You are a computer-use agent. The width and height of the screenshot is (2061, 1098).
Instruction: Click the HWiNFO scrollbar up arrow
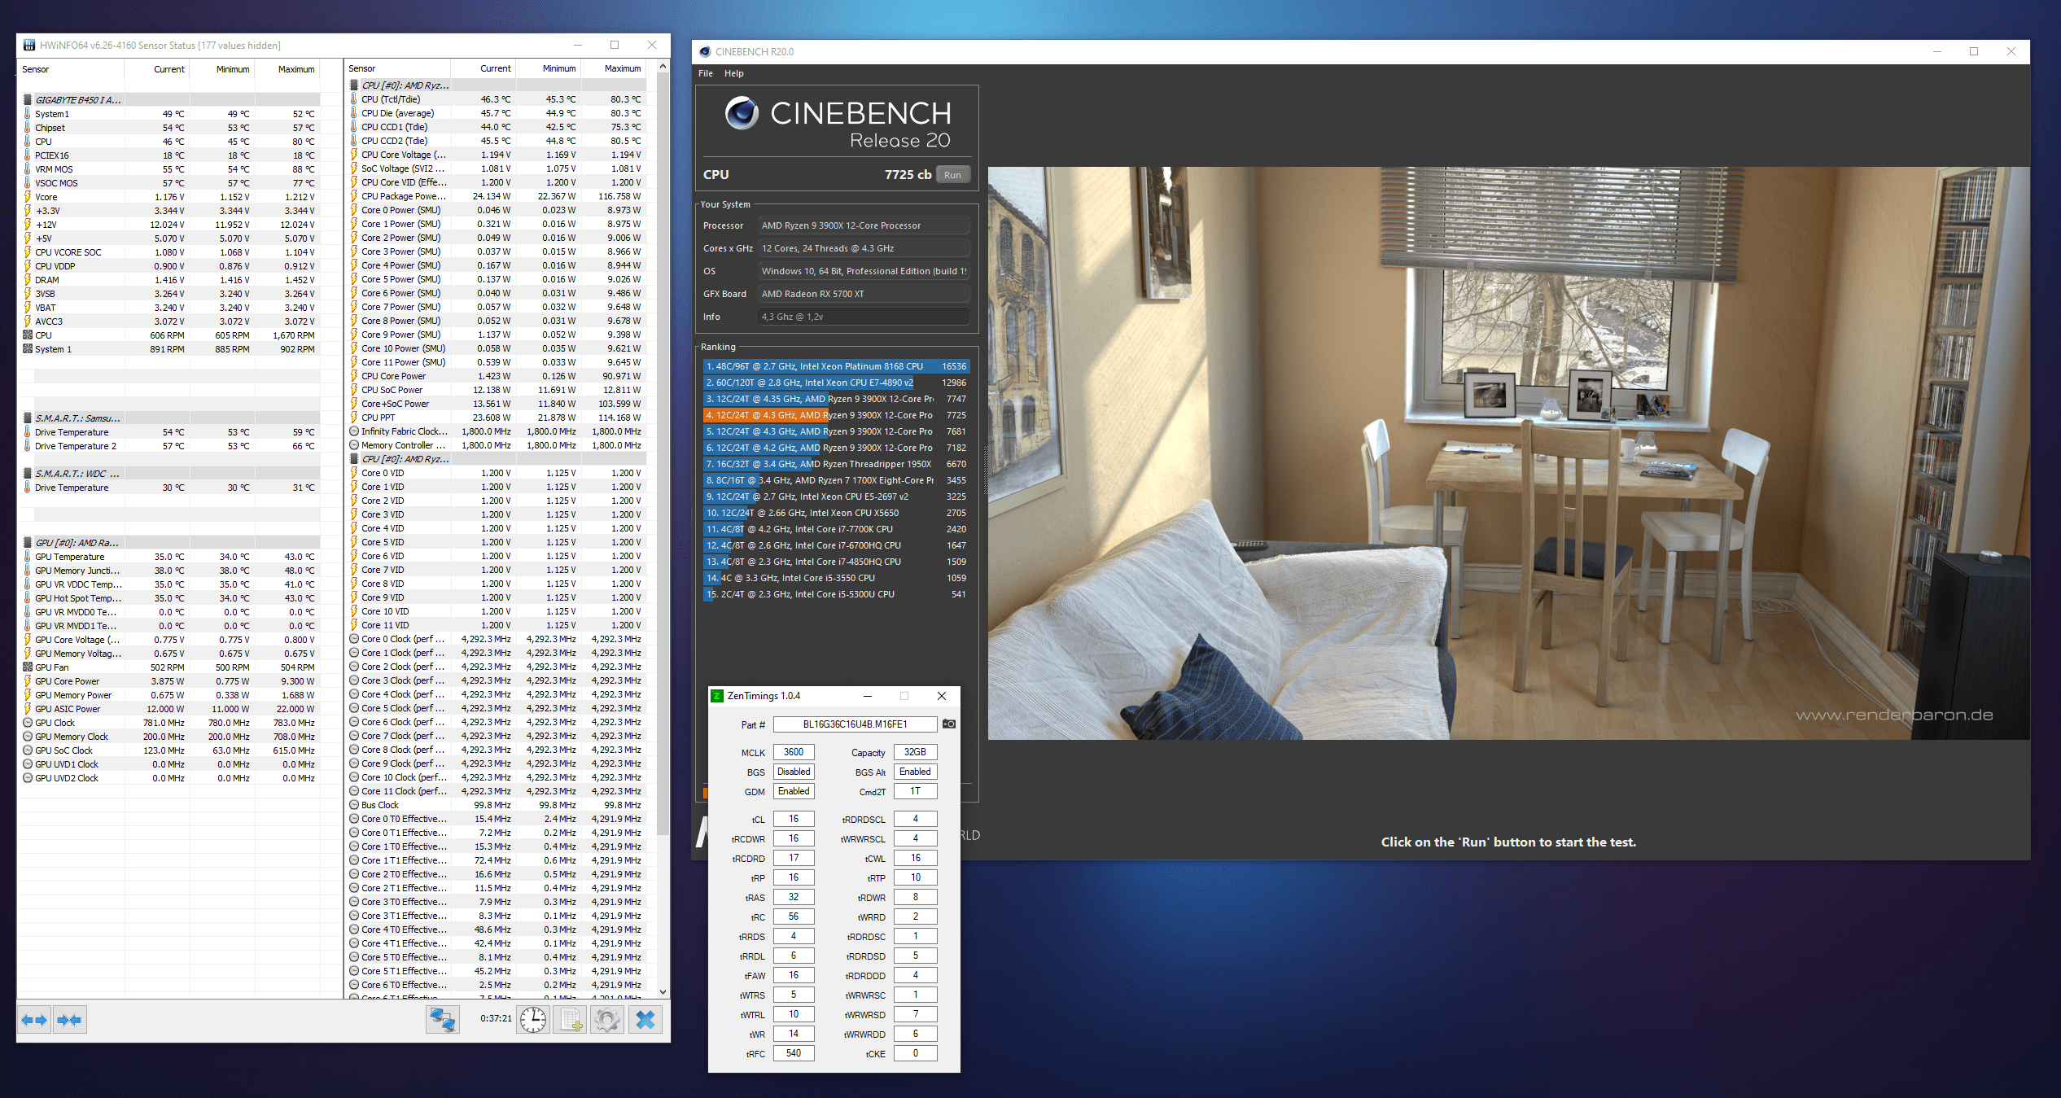[663, 67]
